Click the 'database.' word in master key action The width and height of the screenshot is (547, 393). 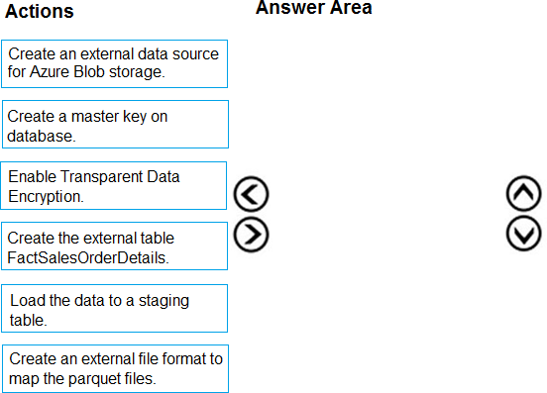click(42, 137)
